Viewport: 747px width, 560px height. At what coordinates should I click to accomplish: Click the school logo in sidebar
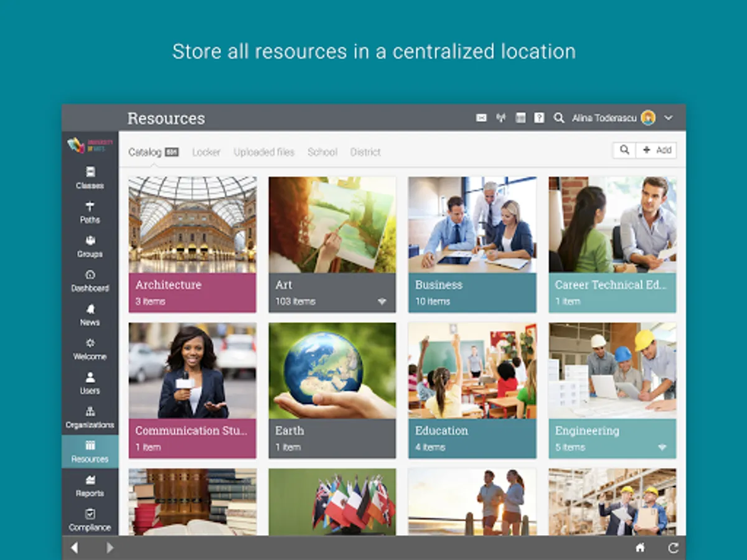pyautogui.click(x=90, y=145)
